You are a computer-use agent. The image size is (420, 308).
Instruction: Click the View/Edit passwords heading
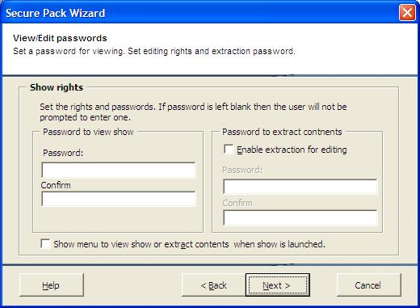click(x=60, y=38)
